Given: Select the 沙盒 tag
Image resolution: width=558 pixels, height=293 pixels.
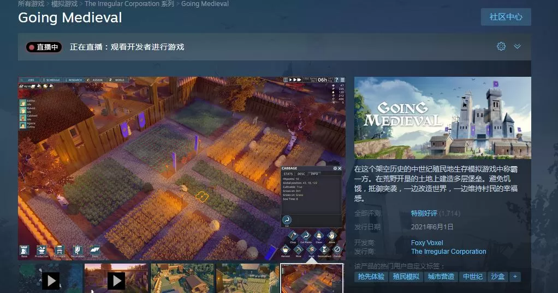Looking at the screenshot, I should point(497,277).
